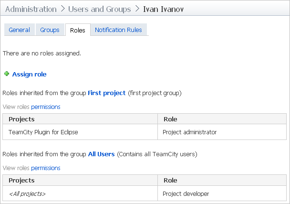View permissions for All Users group roles

click(x=46, y=168)
